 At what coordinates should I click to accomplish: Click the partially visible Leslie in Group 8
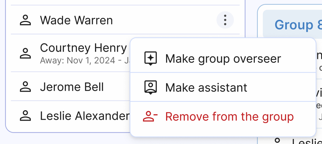(306, 142)
